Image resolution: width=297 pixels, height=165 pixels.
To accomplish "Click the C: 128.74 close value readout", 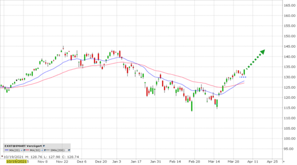I will coord(70,157).
